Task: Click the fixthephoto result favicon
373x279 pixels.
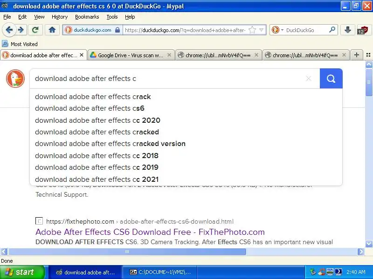Action: click(39, 221)
